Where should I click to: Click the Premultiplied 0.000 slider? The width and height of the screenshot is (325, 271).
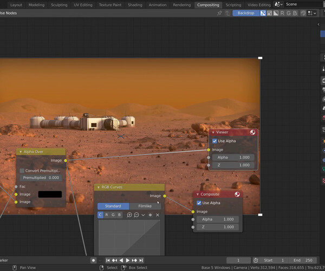coord(41,178)
